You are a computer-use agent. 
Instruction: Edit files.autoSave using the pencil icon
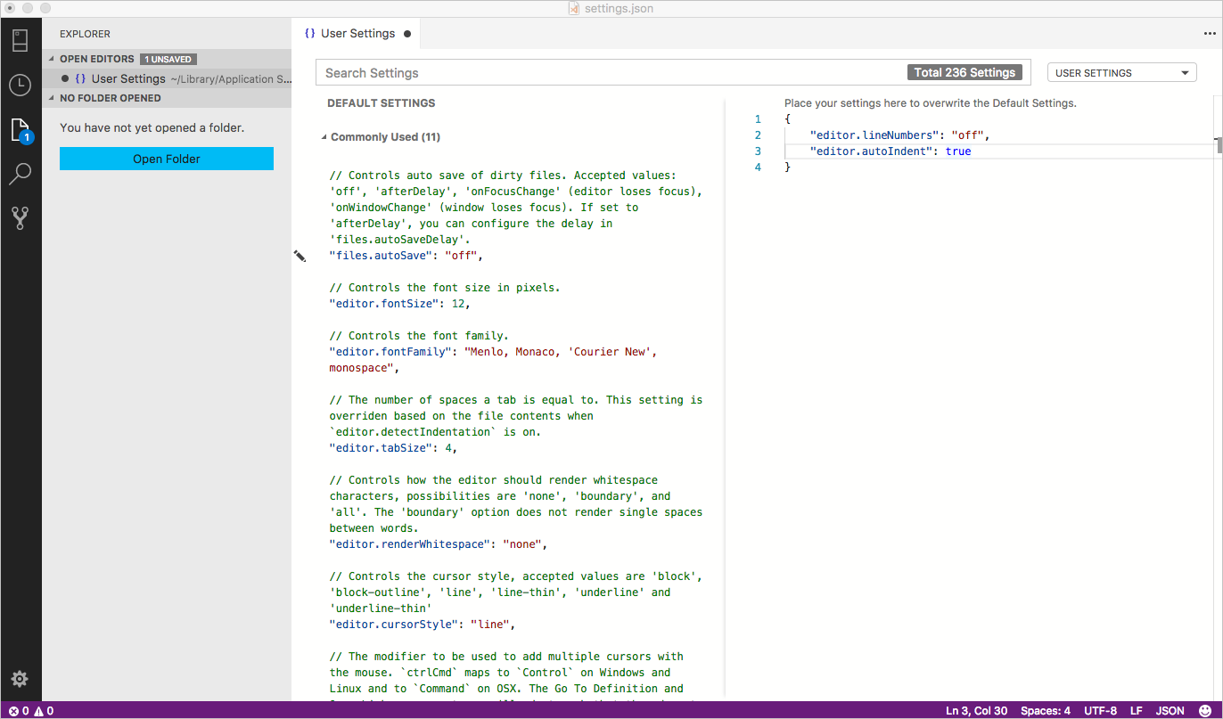[x=300, y=256]
